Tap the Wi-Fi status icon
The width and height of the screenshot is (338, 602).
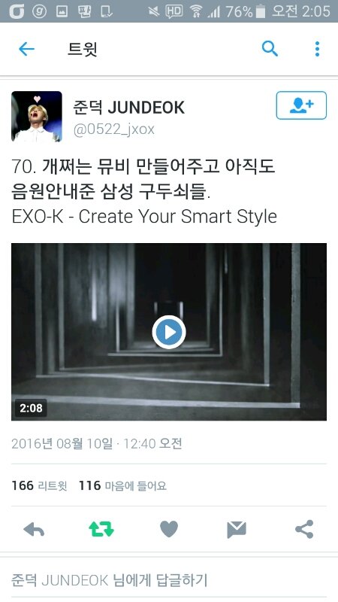(x=196, y=12)
